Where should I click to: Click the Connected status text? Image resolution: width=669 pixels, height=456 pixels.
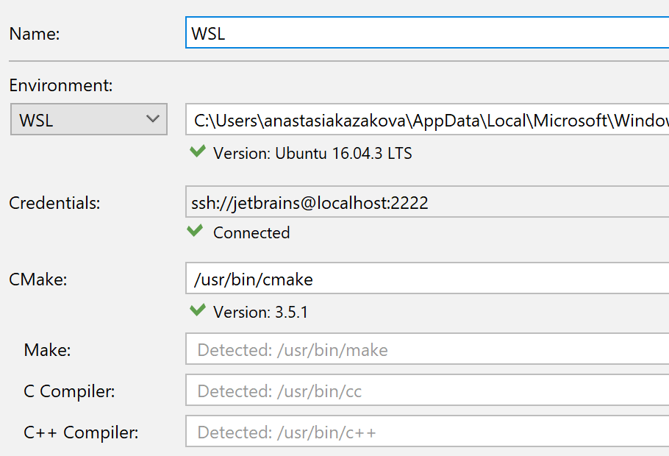pyautogui.click(x=251, y=232)
